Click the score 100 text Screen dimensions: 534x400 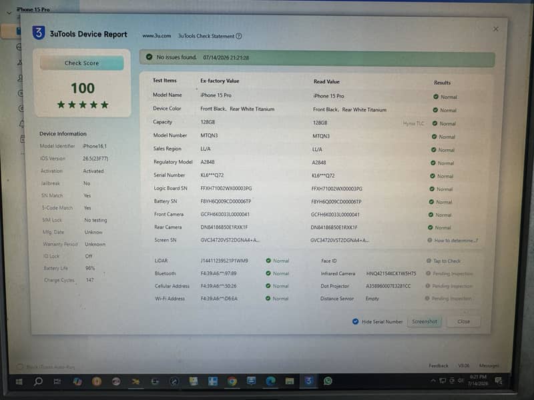(x=82, y=89)
